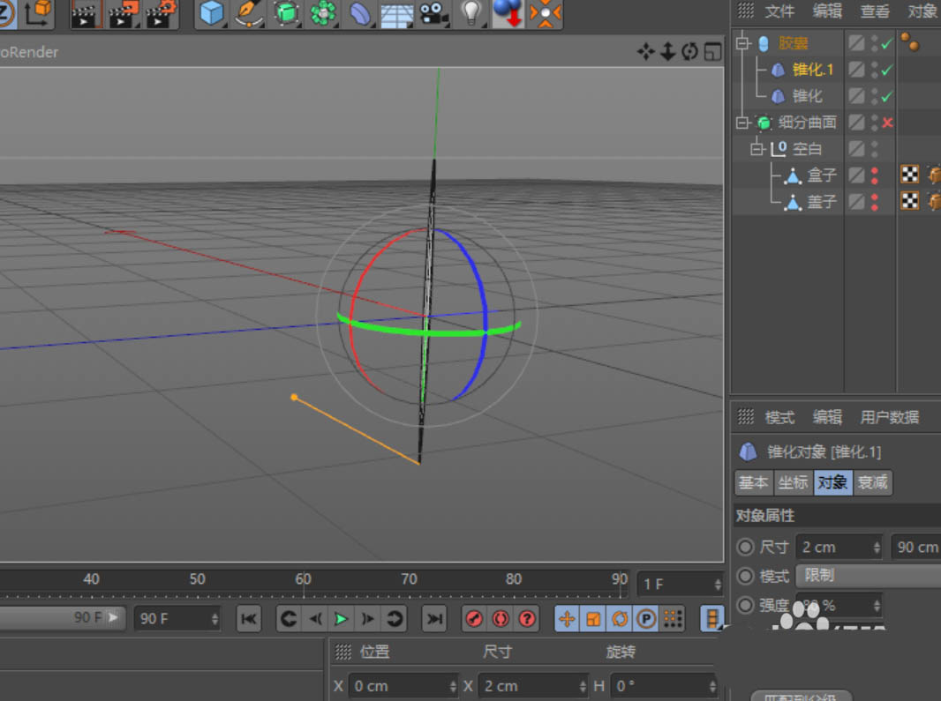The height and width of the screenshot is (701, 941).
Task: Open the 文件 menu in object manager
Action: pyautogui.click(x=779, y=11)
